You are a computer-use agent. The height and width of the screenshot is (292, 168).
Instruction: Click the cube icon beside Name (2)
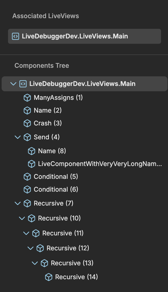pyautogui.click(x=27, y=111)
